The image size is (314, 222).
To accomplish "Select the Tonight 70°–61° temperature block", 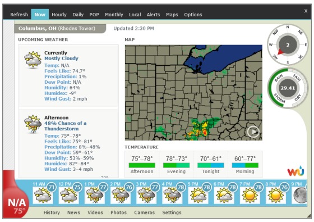I will (x=211, y=164).
